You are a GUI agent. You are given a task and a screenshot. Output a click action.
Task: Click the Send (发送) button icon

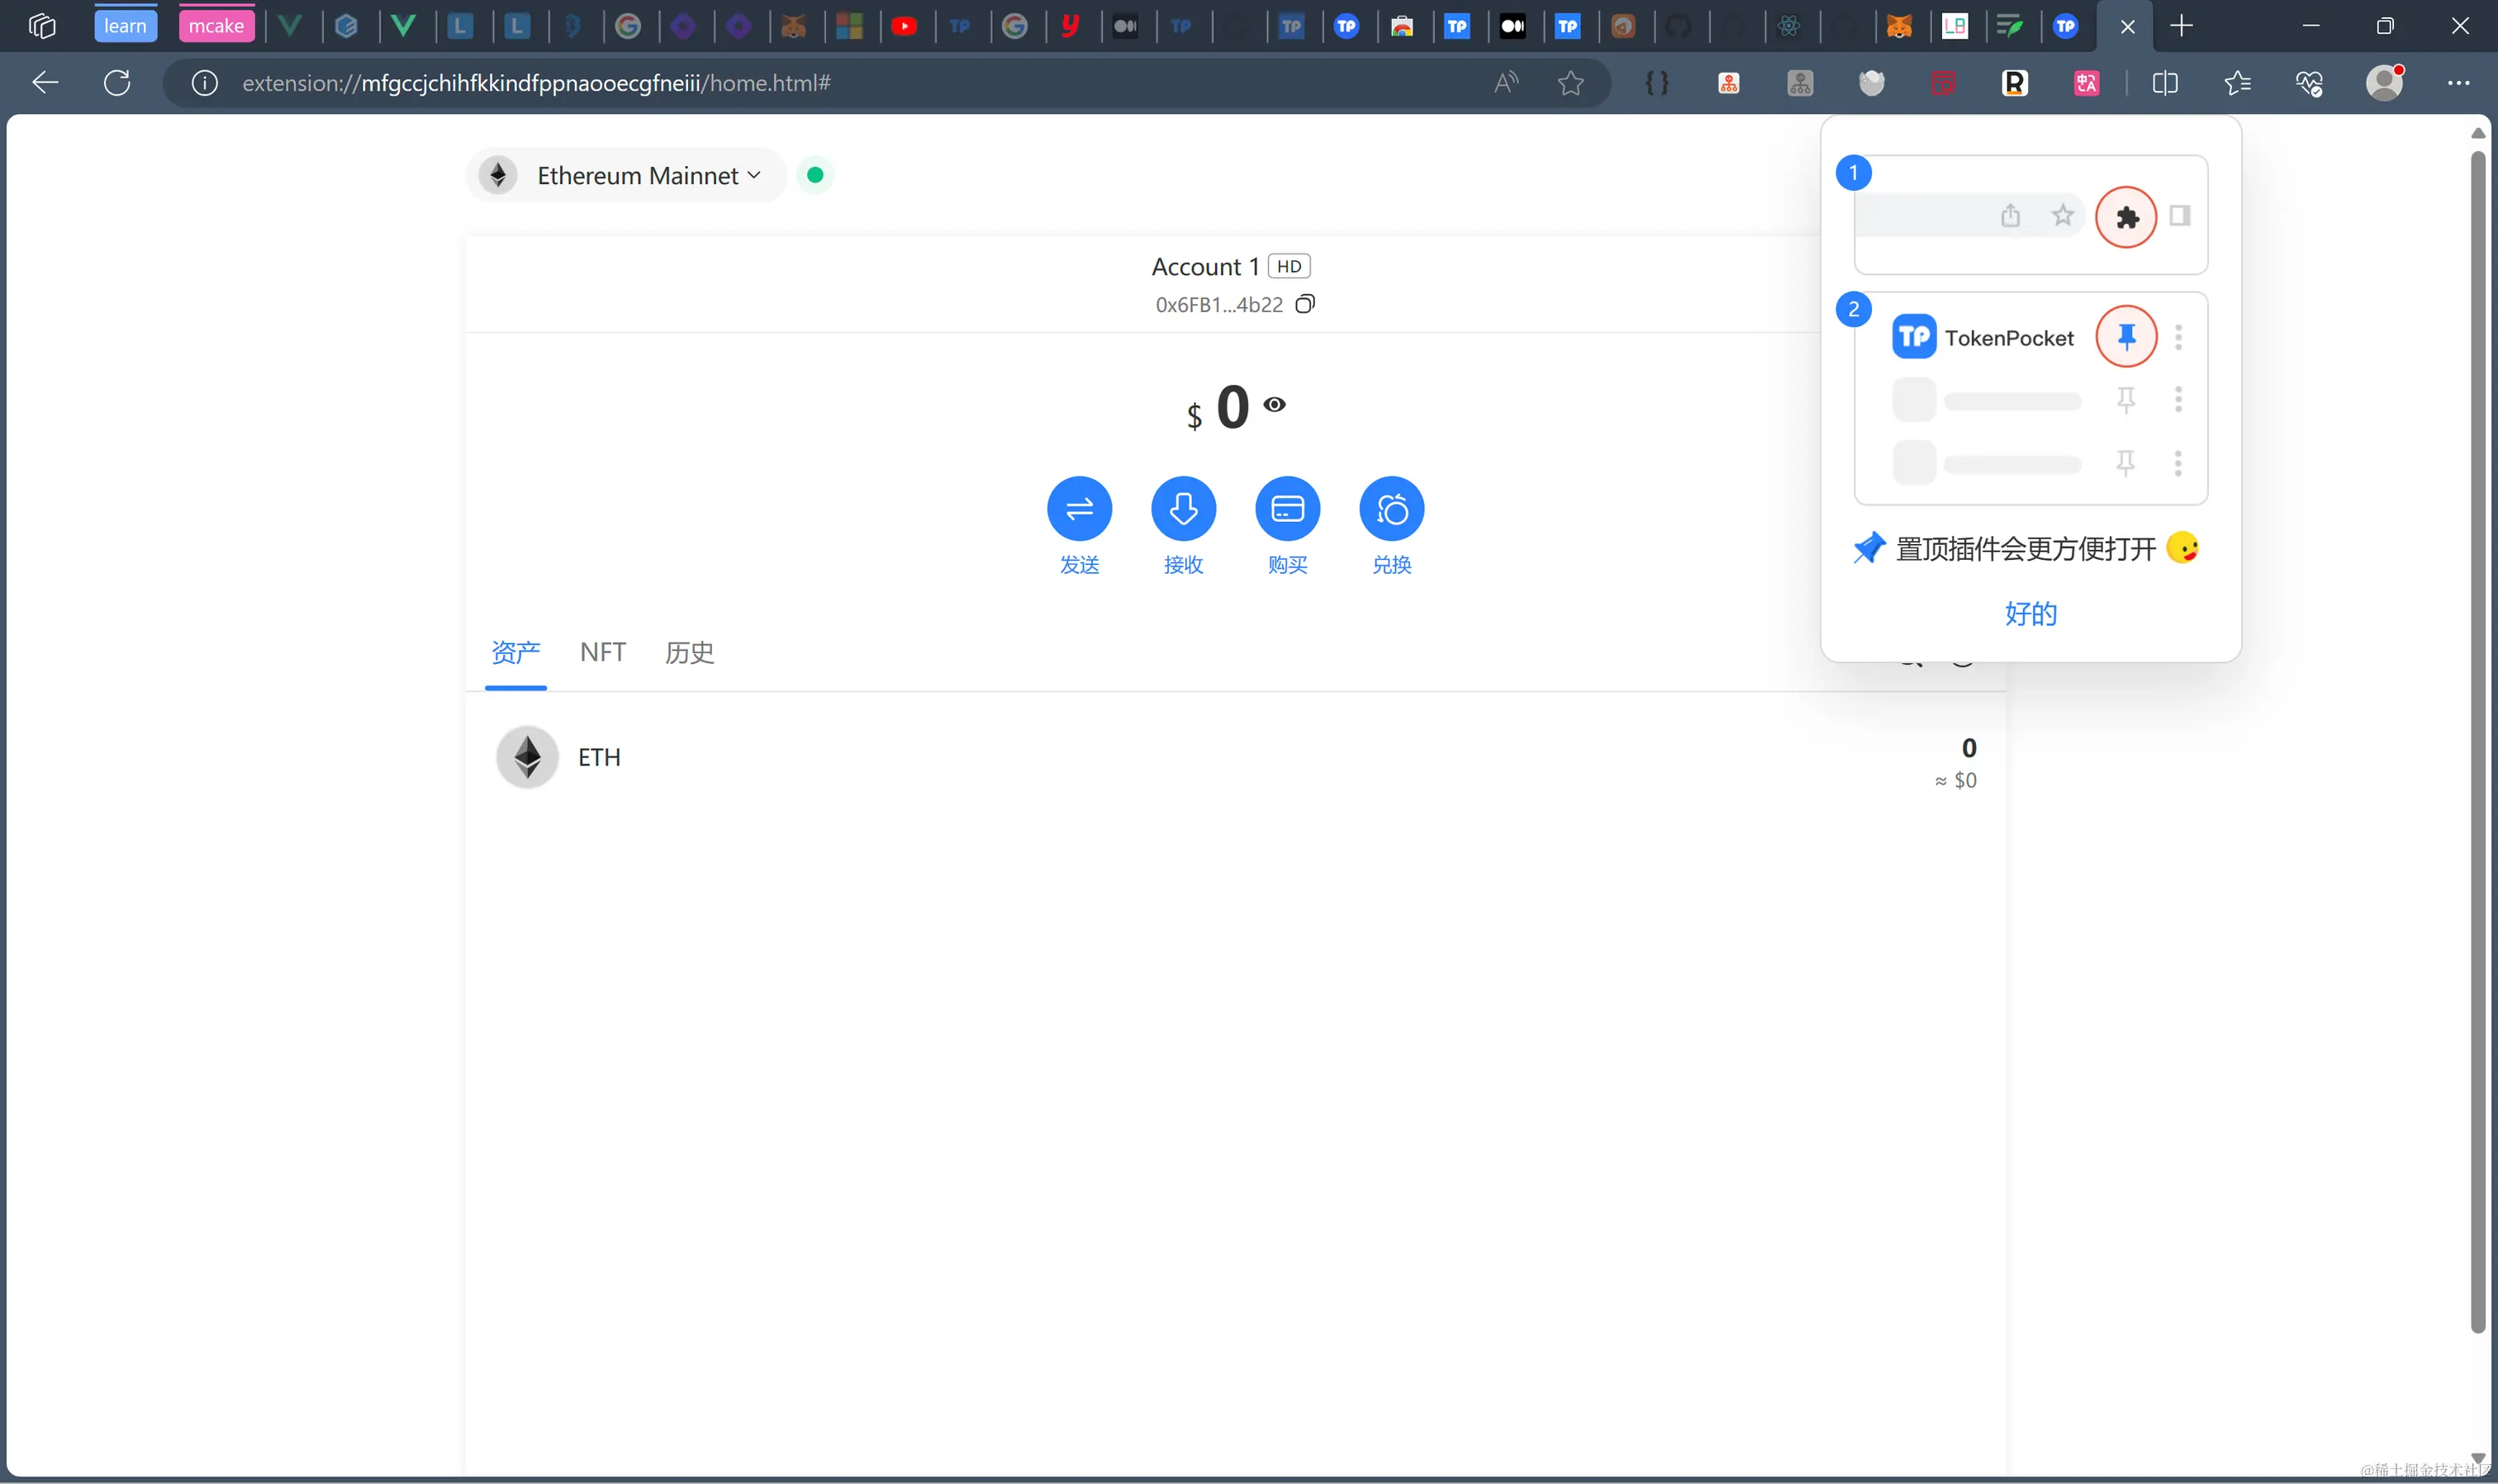(x=1079, y=509)
